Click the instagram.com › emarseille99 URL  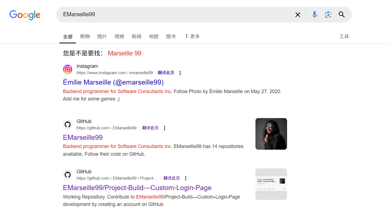[x=115, y=73]
